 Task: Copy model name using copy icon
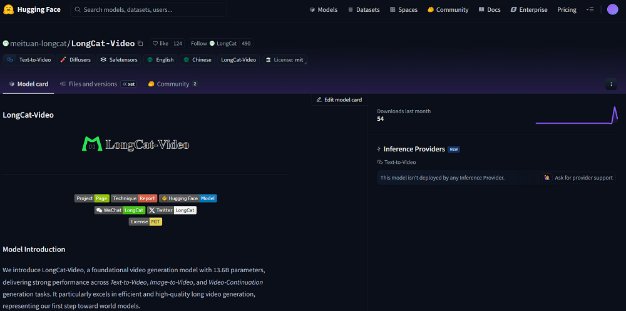coord(140,44)
